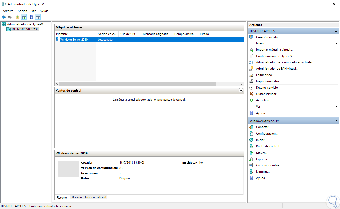Switch to the Funciones de red tab

[x=96, y=197]
